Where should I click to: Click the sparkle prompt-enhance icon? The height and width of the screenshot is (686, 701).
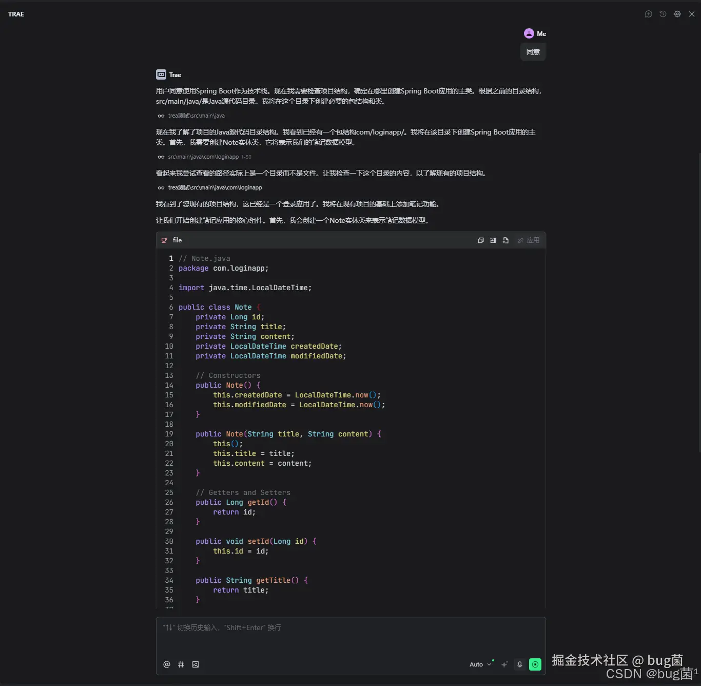504,664
